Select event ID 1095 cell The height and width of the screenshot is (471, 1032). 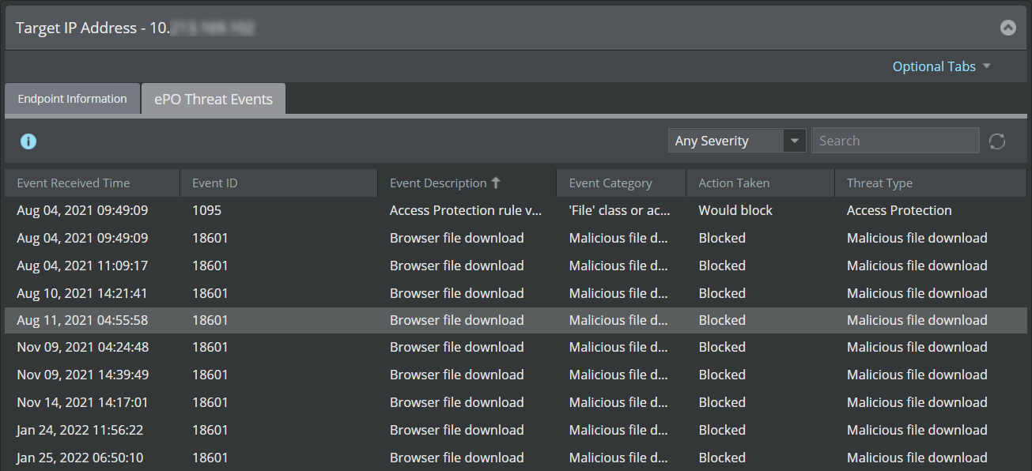click(207, 210)
